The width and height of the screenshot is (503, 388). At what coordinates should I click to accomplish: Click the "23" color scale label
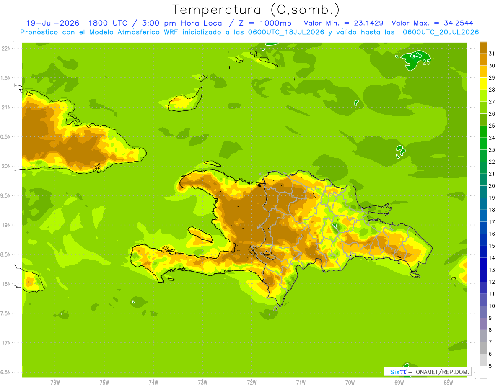pos(492,150)
